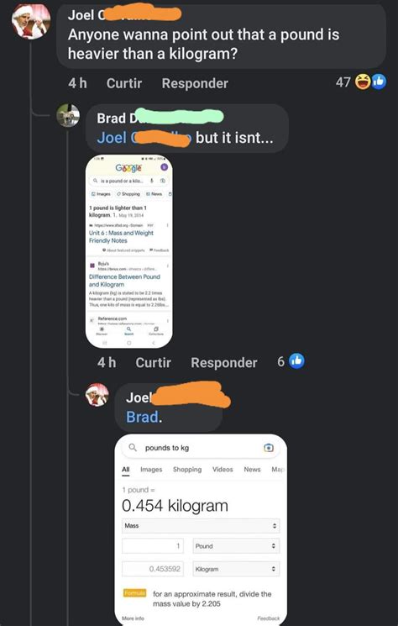This screenshot has height=626, width=398.
Task: Open Brad's profile picture avatar
Action: tap(68, 116)
